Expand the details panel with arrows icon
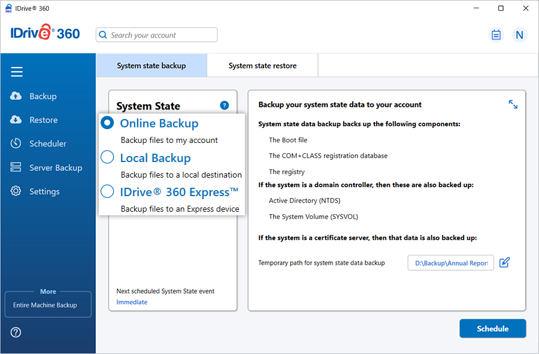The height and width of the screenshot is (354, 539). (x=513, y=105)
